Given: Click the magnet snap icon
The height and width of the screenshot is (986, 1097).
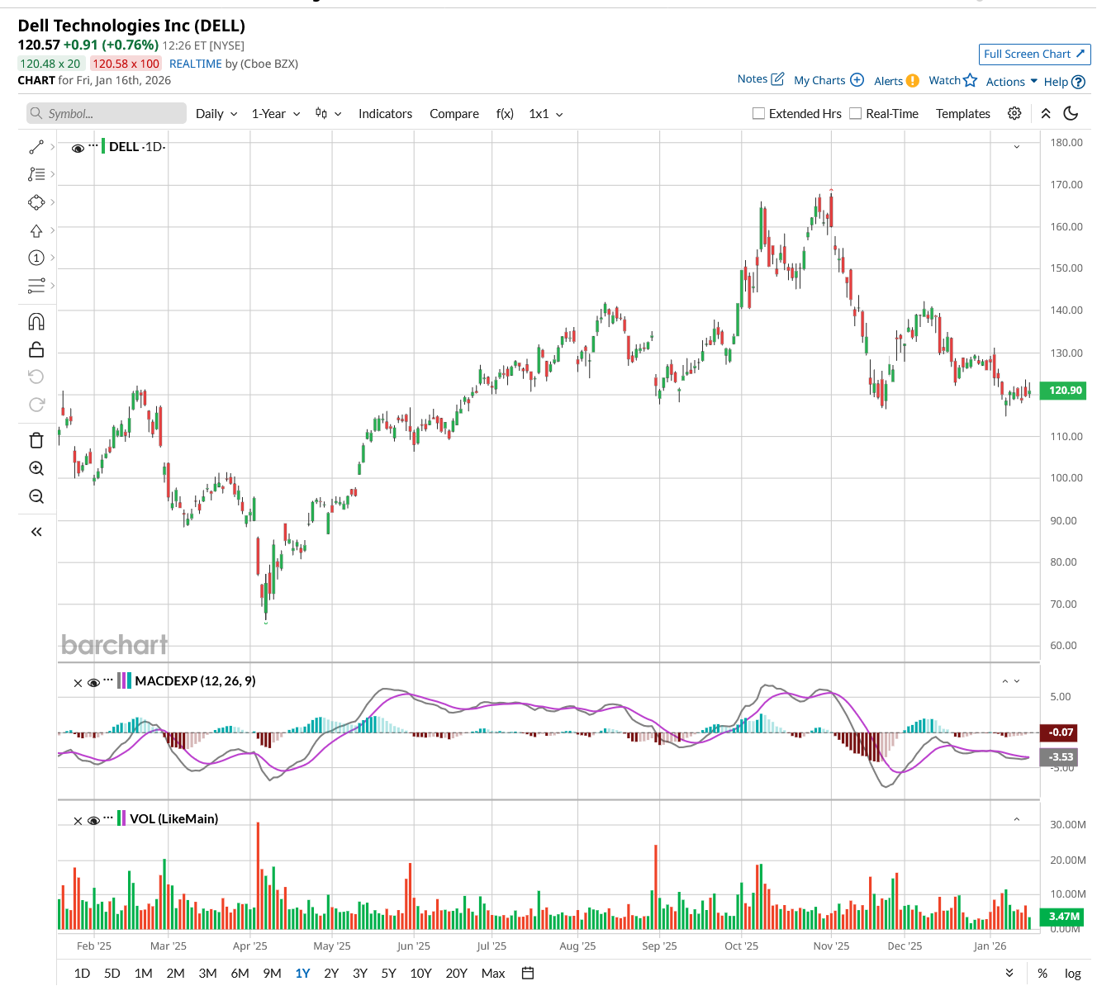Looking at the screenshot, I should click(x=36, y=322).
